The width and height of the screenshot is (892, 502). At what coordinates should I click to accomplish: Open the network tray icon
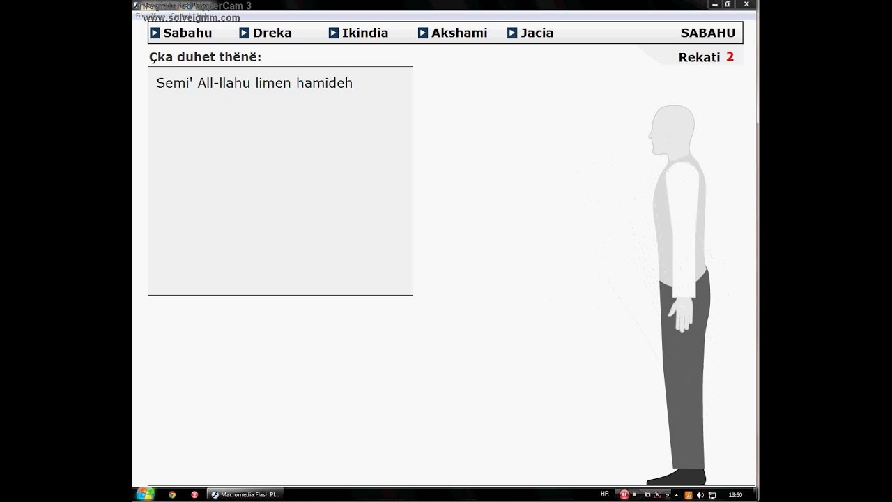point(712,495)
